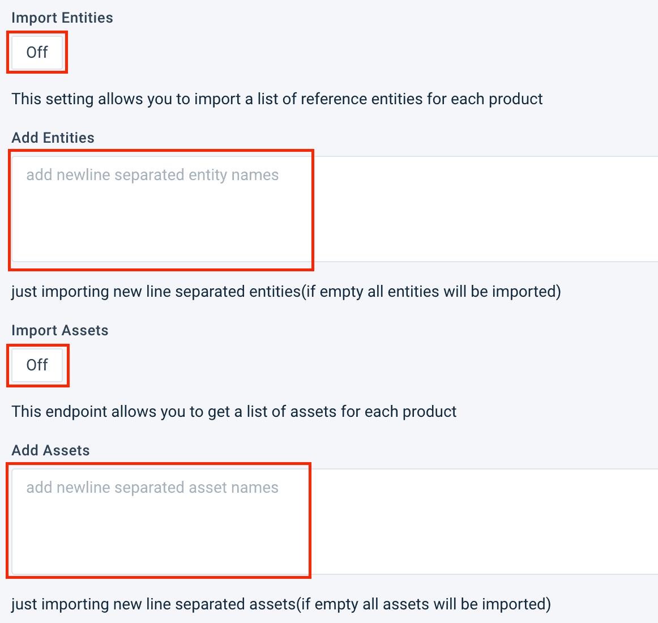Focus the 'add newline separated entity names' placeholder

152,175
